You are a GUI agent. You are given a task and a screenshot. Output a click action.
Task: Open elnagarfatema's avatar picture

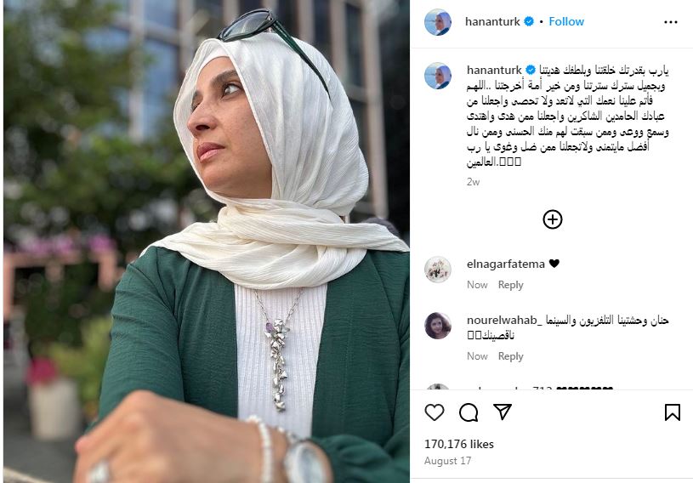click(x=438, y=269)
